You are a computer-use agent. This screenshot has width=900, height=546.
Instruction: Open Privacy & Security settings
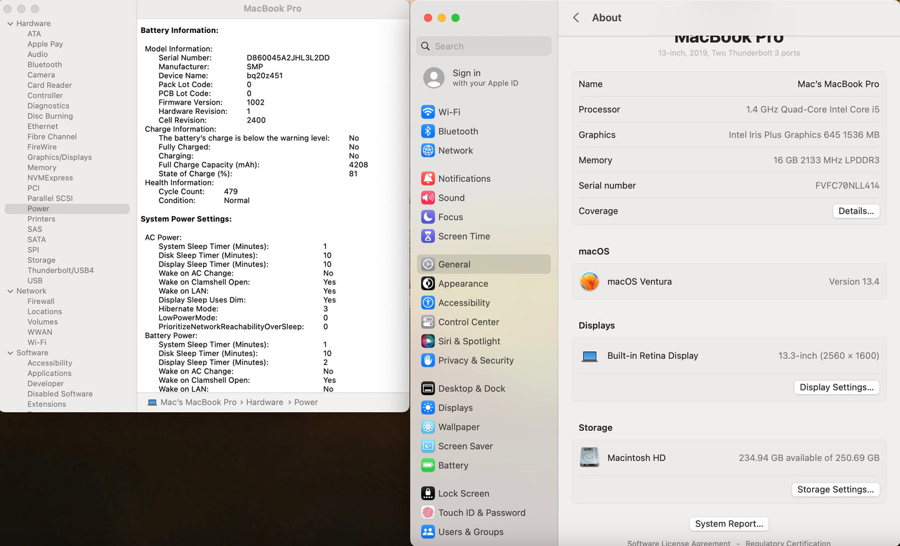476,360
